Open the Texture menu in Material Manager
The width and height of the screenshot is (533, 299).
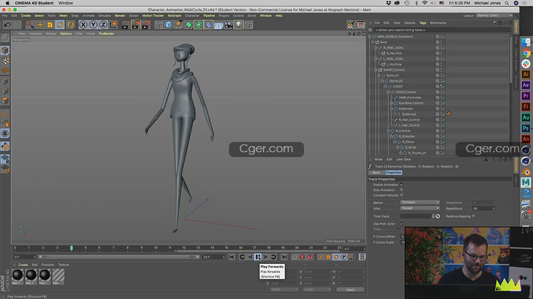click(x=64, y=265)
